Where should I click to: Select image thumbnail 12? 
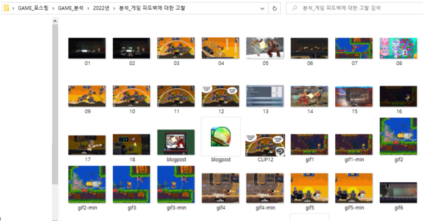pyautogui.click(x=220, y=96)
